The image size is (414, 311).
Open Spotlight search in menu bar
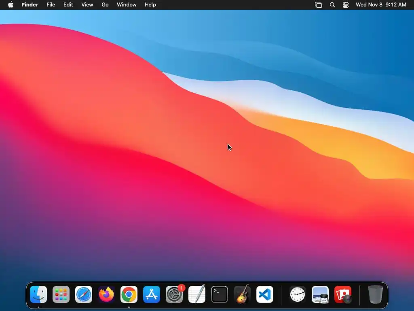click(x=332, y=5)
